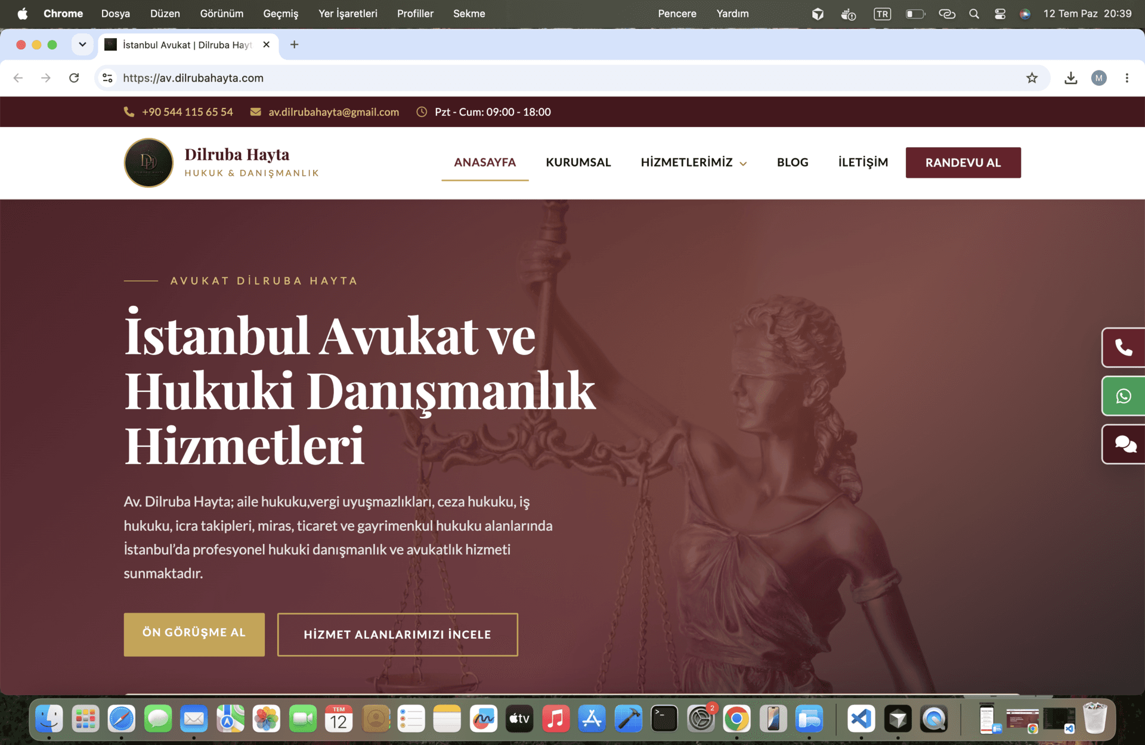The height and width of the screenshot is (745, 1145).
Task: Expand the HİZMETLERİMİZ dropdown menu
Action: (x=694, y=163)
